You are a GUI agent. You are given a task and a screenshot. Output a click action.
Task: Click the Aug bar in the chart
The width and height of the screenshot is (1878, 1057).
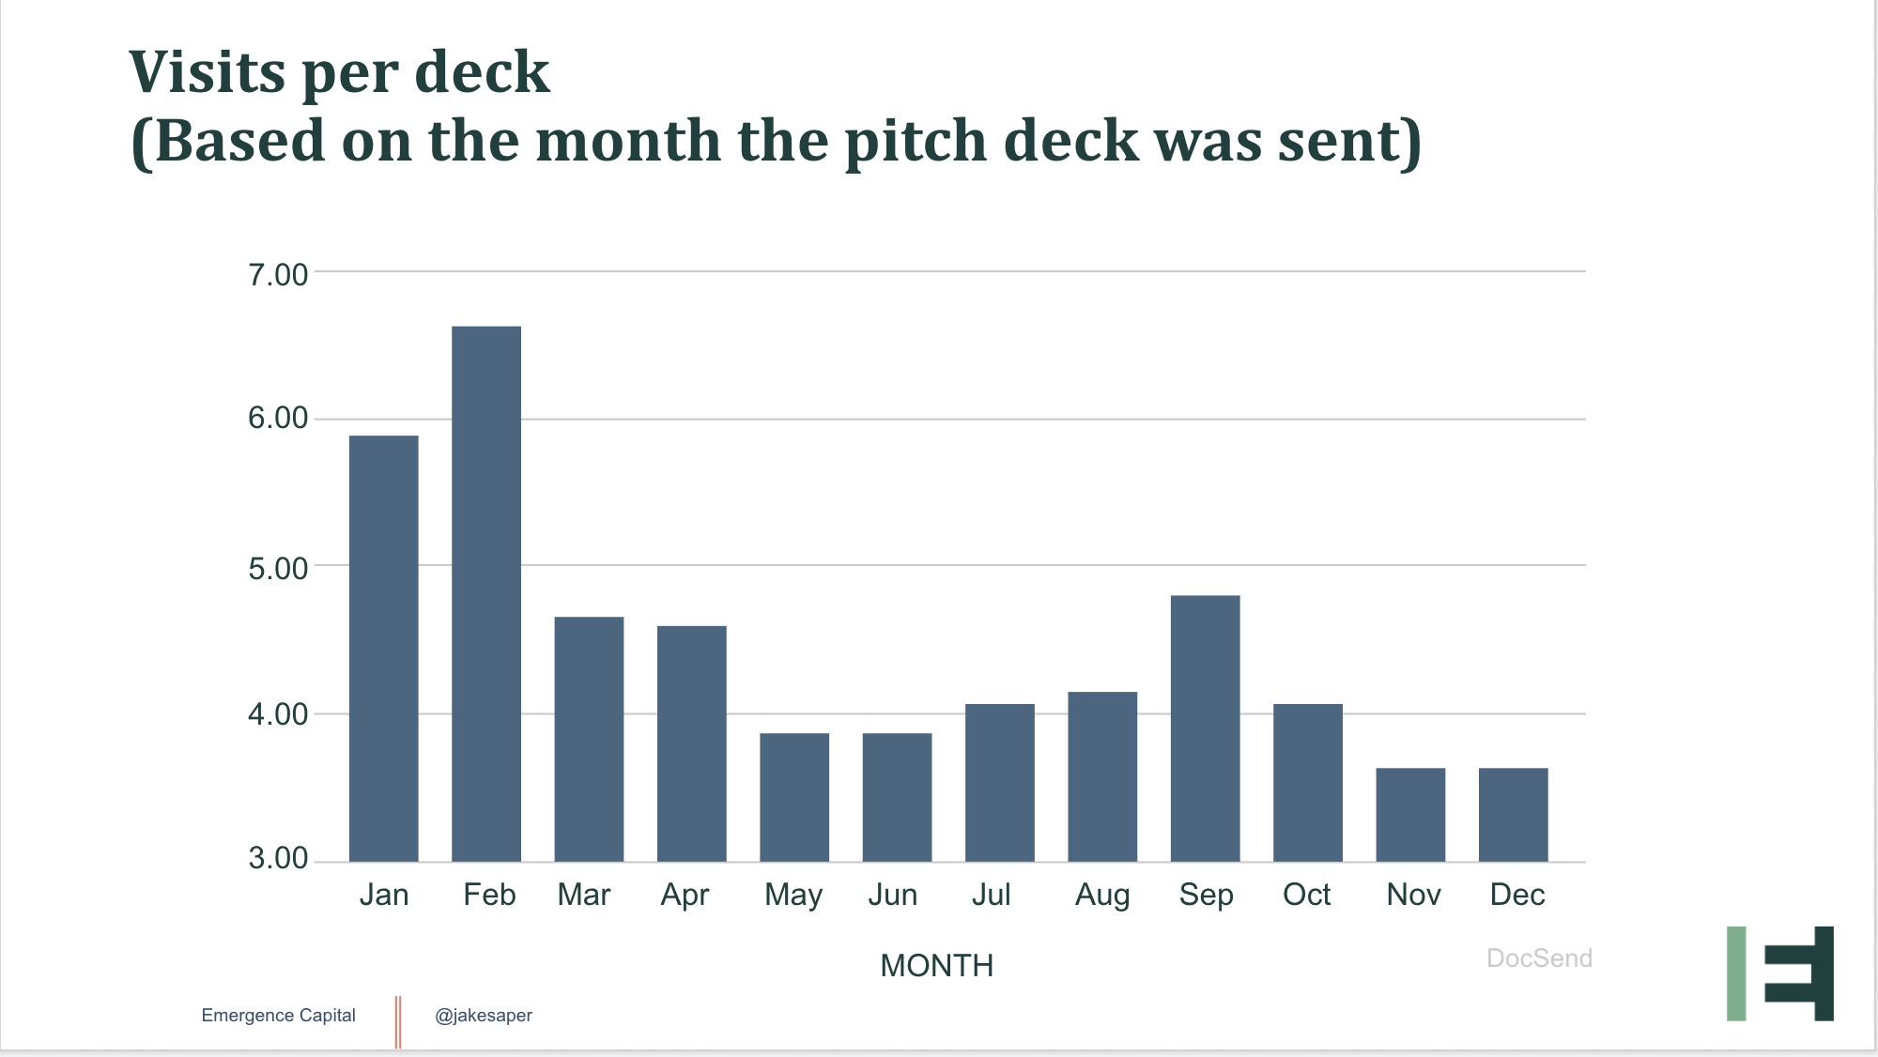click(x=1102, y=776)
